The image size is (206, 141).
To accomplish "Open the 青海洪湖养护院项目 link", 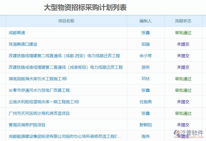I will tap(27, 125).
